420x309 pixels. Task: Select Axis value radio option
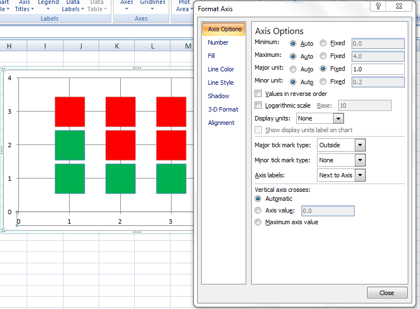(258, 210)
